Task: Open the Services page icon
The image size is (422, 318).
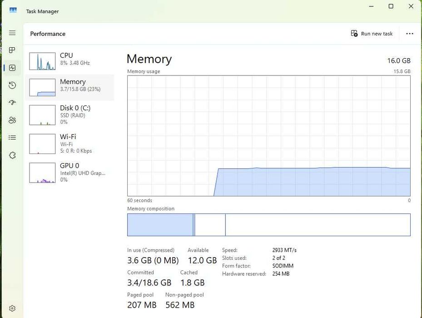Action: [12, 155]
